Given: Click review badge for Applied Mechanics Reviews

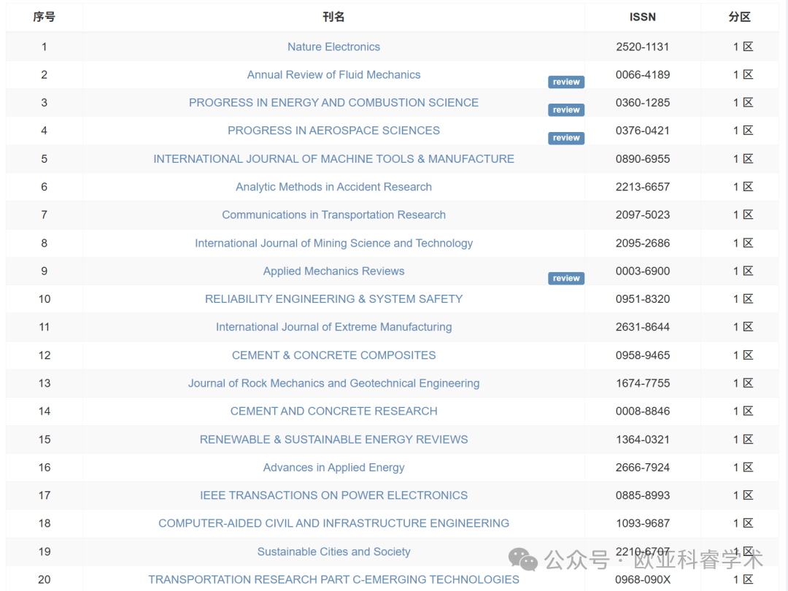Looking at the screenshot, I should pyautogui.click(x=566, y=279).
